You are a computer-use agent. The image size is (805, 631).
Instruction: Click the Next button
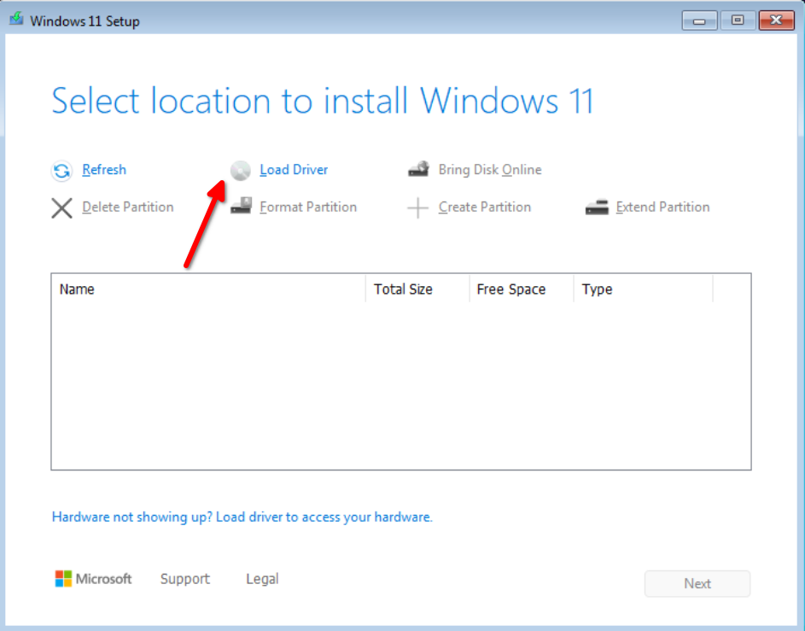(697, 584)
